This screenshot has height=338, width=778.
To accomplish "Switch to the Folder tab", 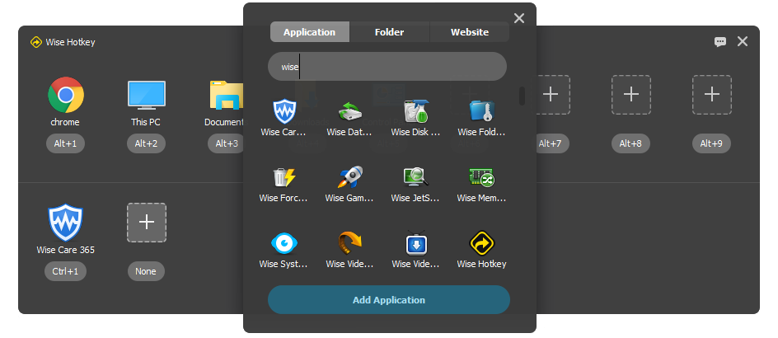I will point(390,32).
